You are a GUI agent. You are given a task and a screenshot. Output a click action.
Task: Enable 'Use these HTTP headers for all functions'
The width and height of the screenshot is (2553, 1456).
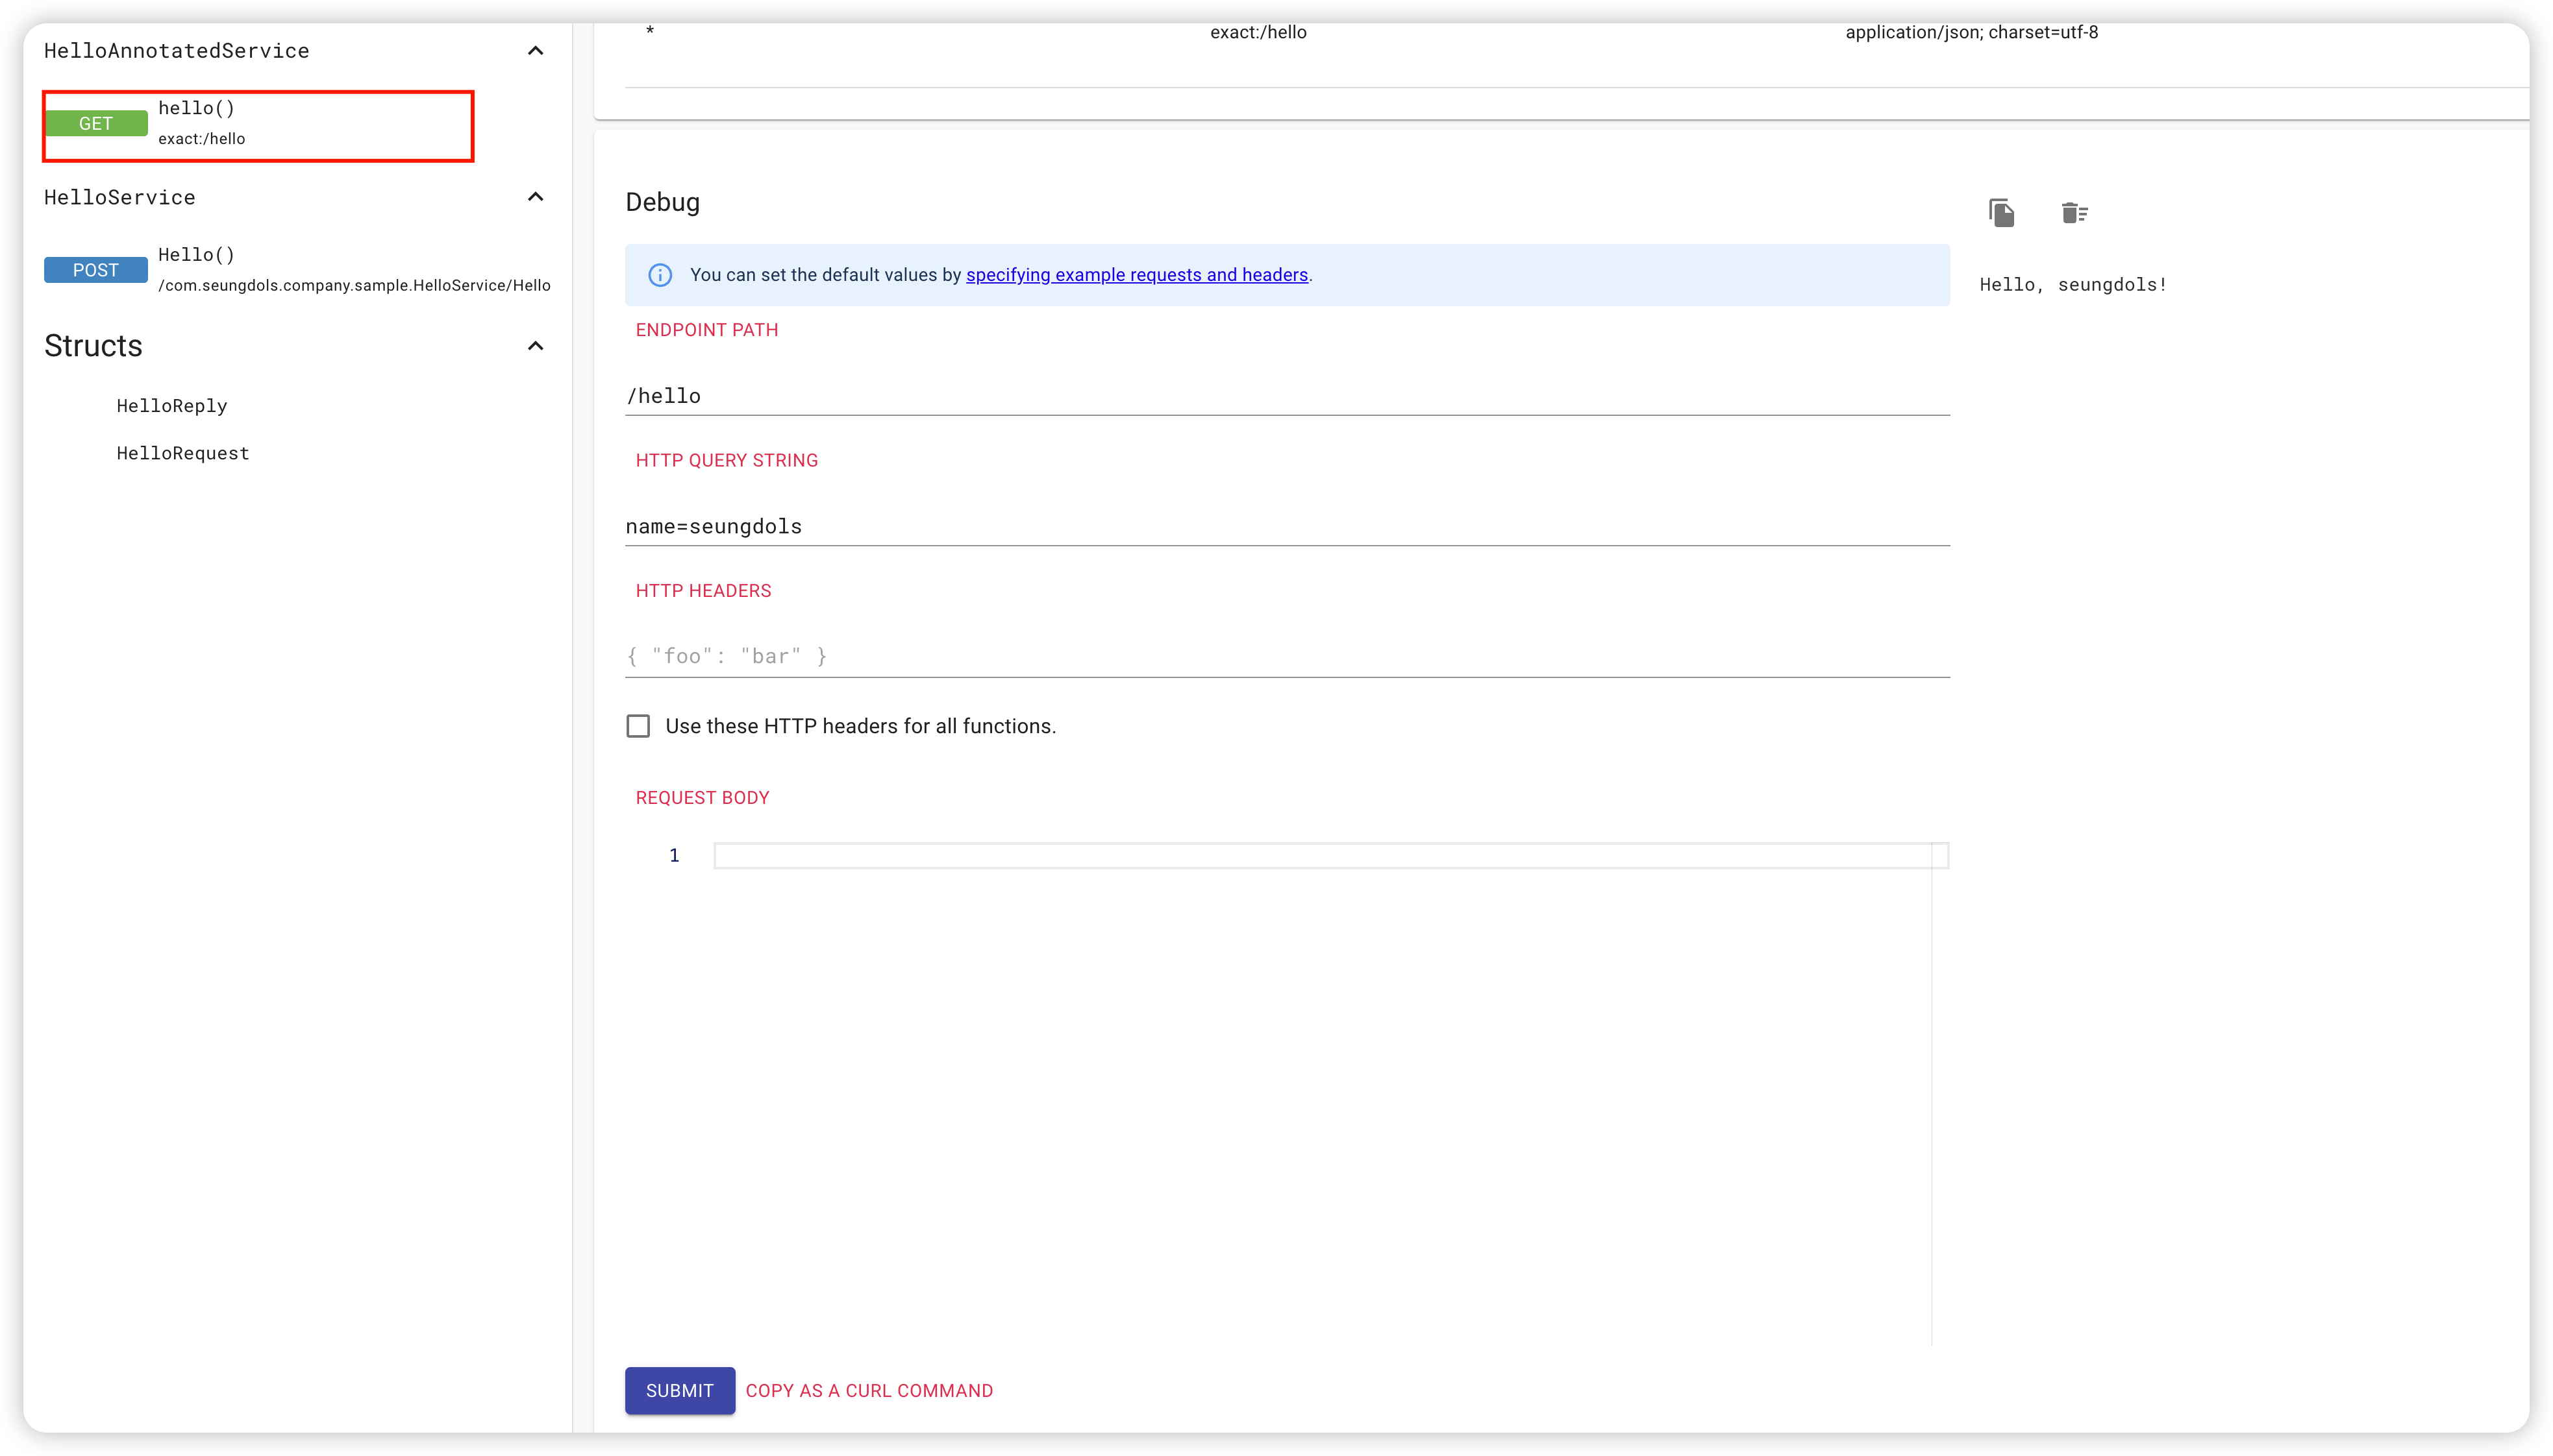pos(638,726)
